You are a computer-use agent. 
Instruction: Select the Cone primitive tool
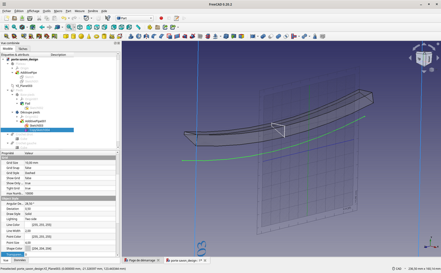(89, 36)
